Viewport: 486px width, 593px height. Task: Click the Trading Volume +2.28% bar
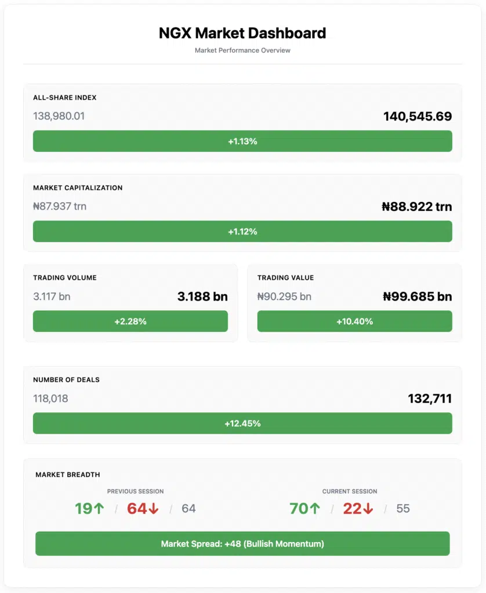coord(130,321)
